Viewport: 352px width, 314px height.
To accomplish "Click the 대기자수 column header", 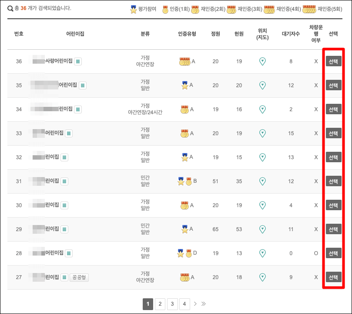I will tap(291, 34).
